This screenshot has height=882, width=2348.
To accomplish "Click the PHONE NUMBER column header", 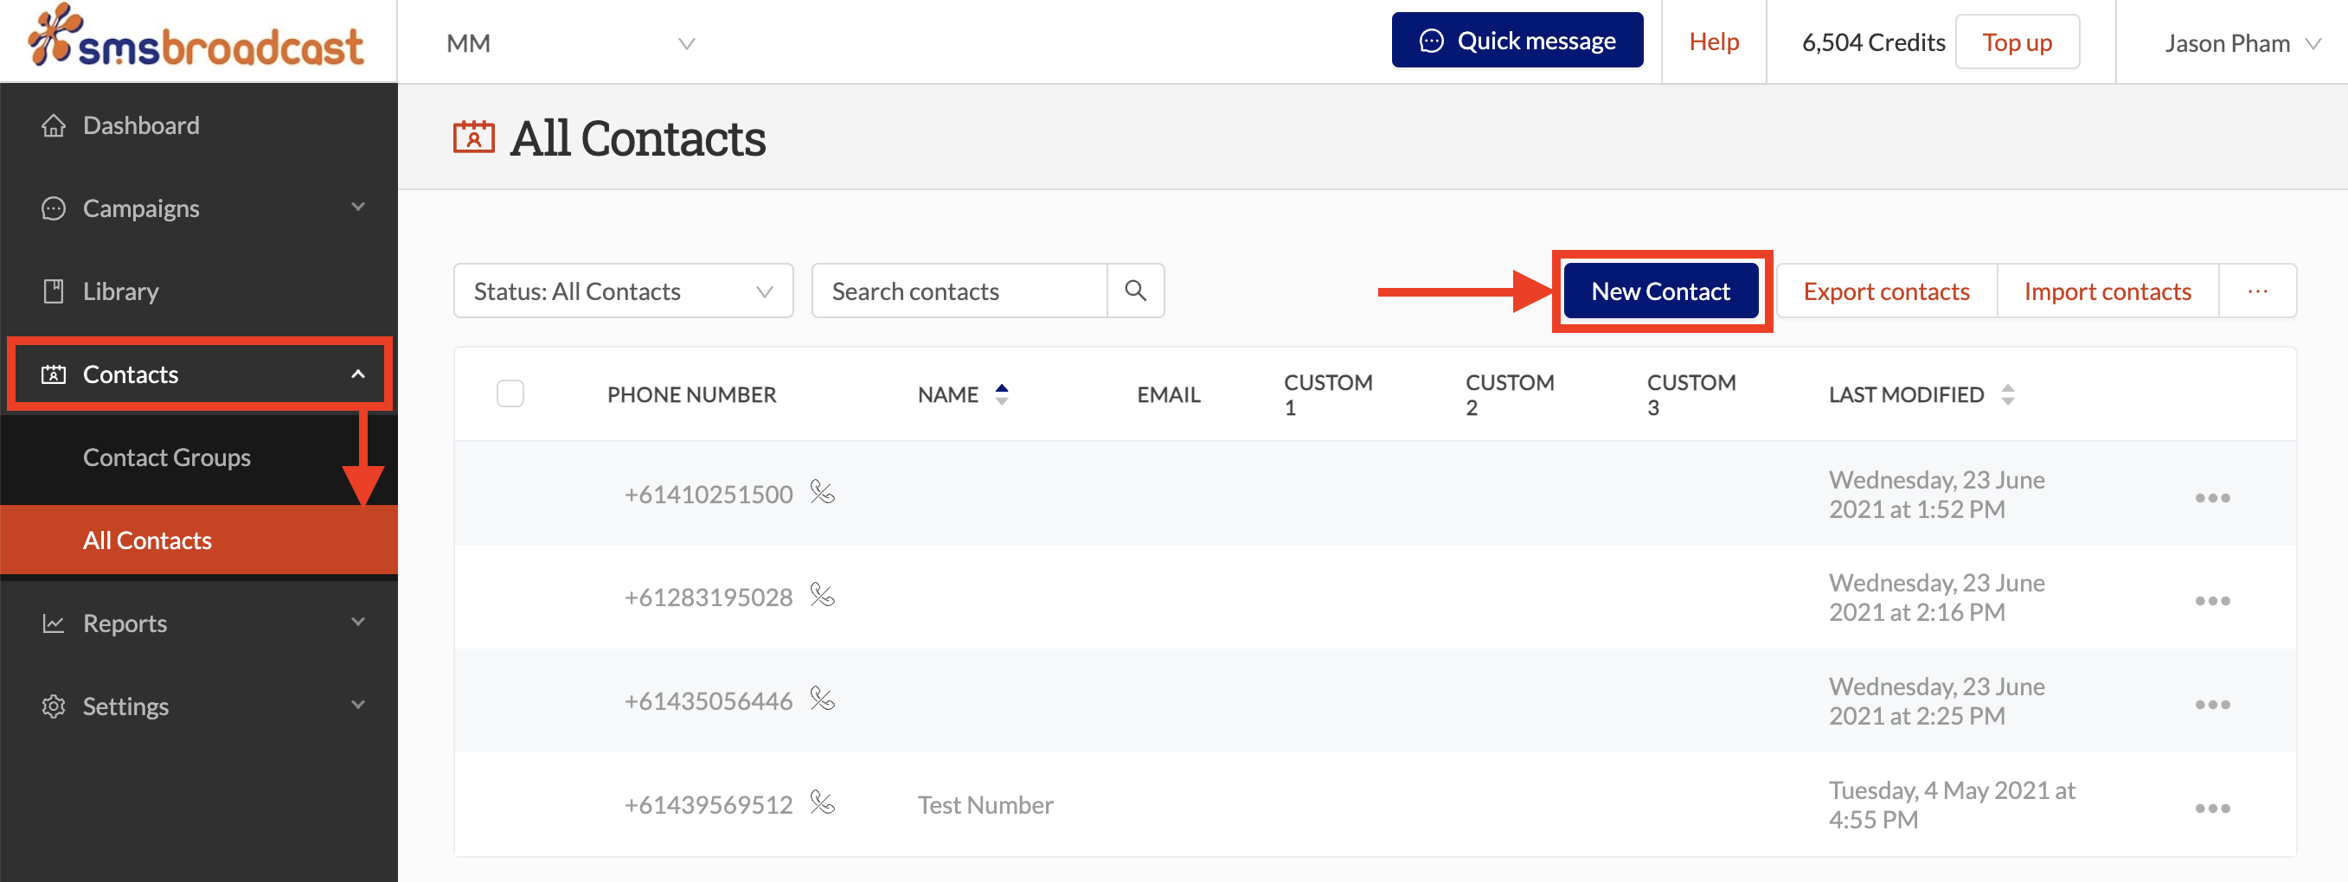I will tap(692, 394).
